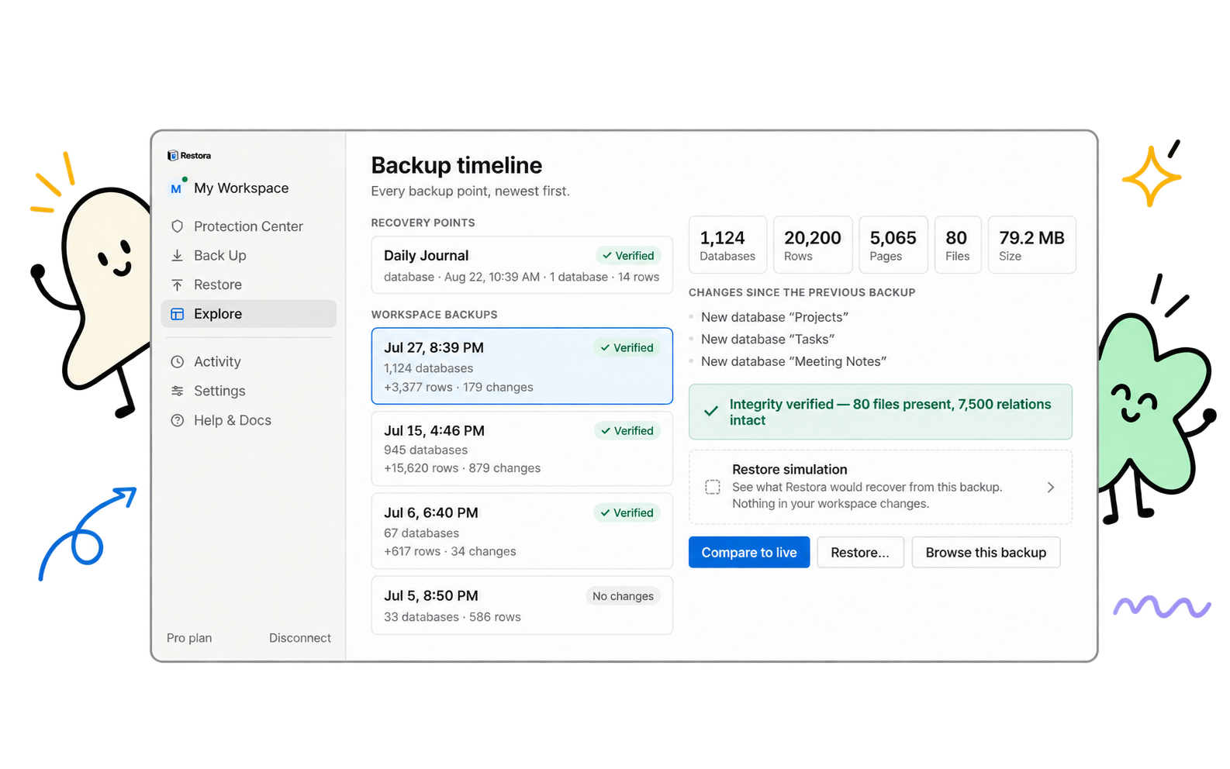Screen dimensions: 1230x769
Task: Click New database “Tasks” entry
Action: point(767,340)
